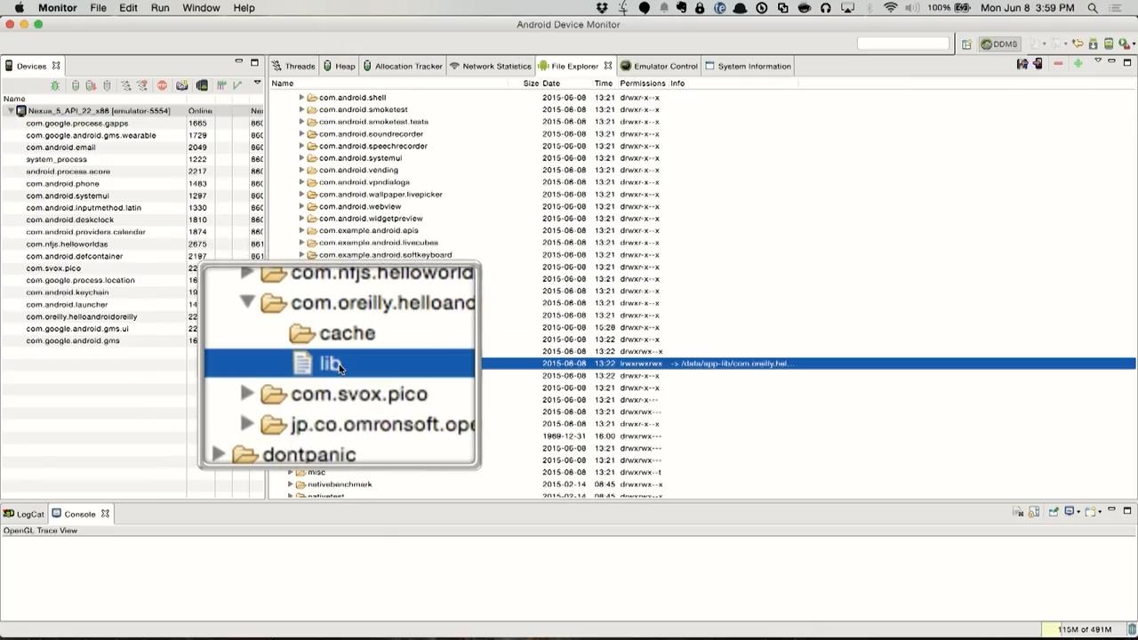Viewport: 1138px width, 640px height.
Task: Click the Android device icon in main toolbar
Action: pyautogui.click(x=1109, y=44)
